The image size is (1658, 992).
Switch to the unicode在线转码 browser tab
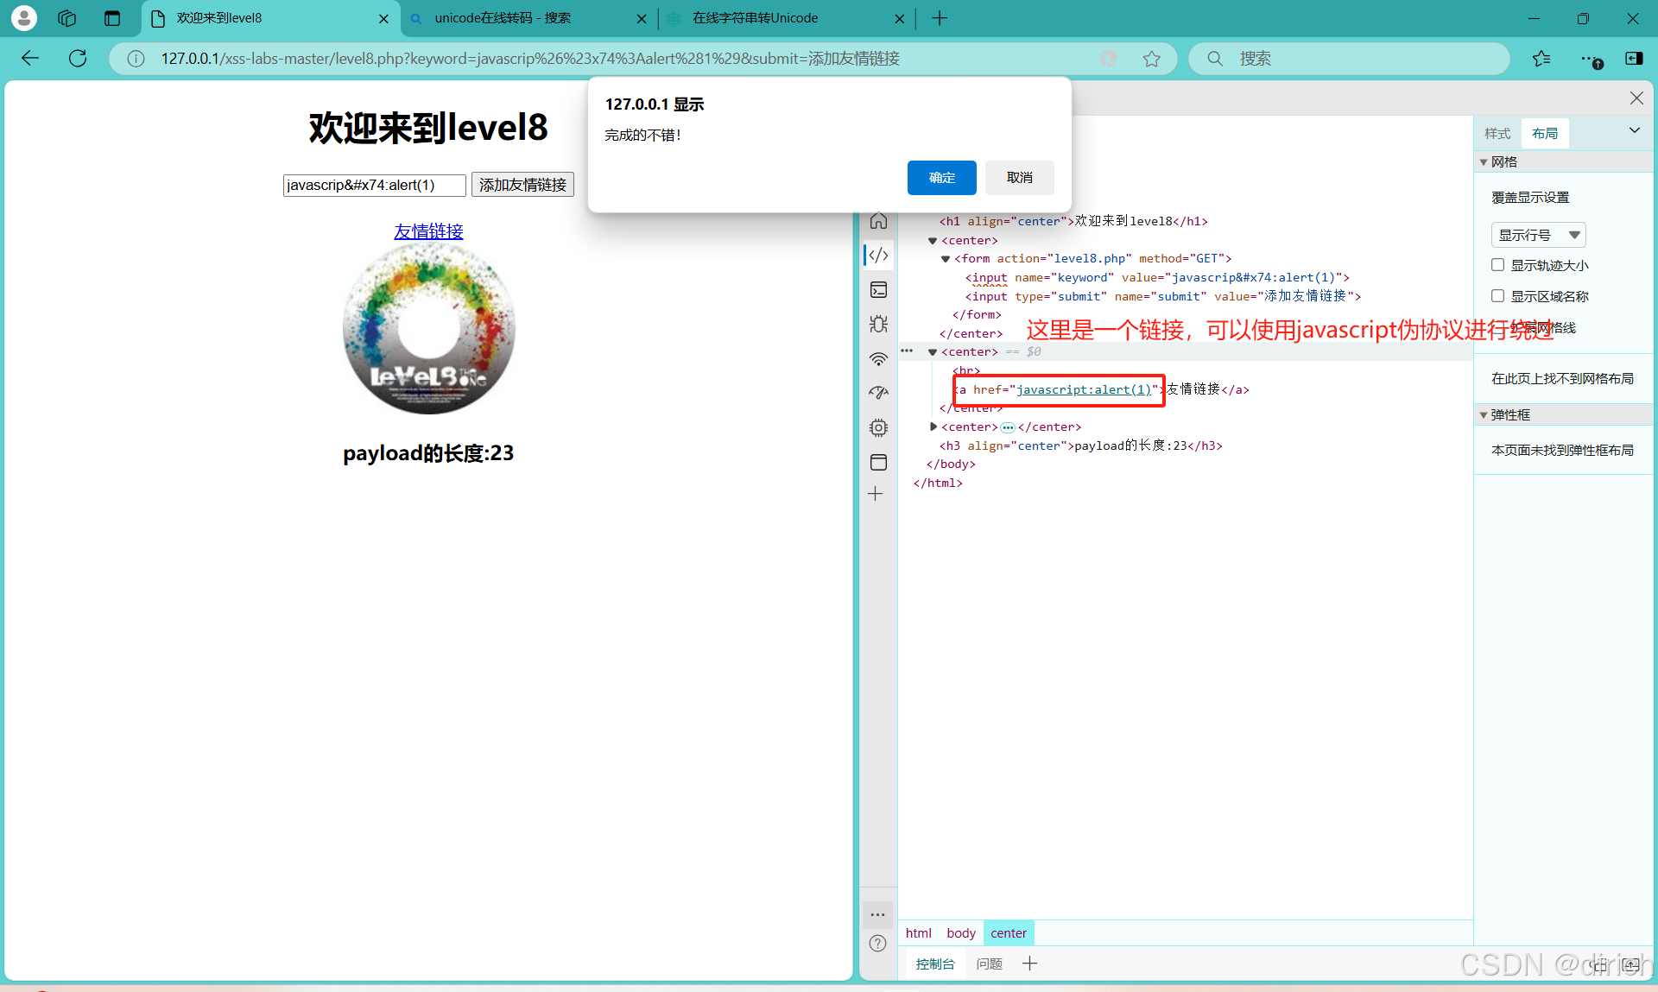502,18
